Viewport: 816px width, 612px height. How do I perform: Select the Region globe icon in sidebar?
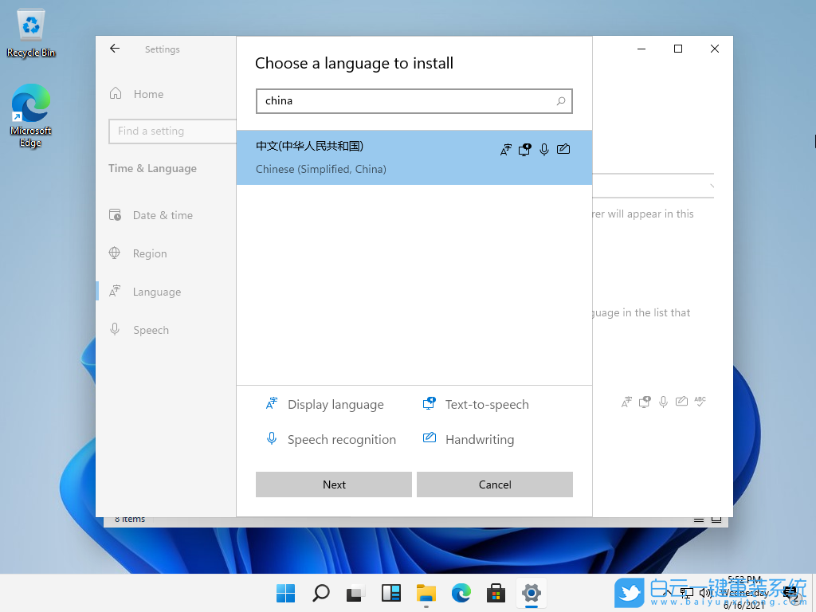[x=116, y=253]
